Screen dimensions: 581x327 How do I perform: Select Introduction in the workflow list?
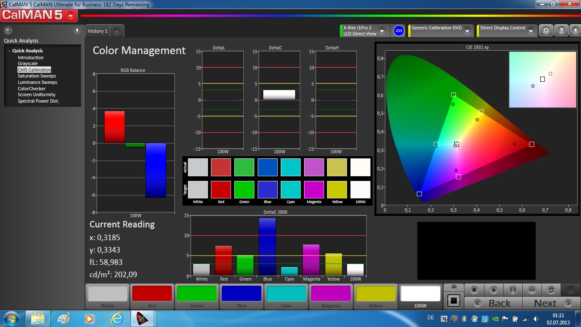(31, 57)
